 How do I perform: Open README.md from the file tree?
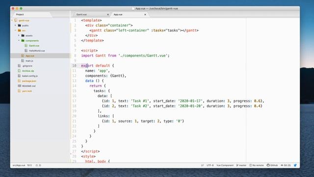28,86
